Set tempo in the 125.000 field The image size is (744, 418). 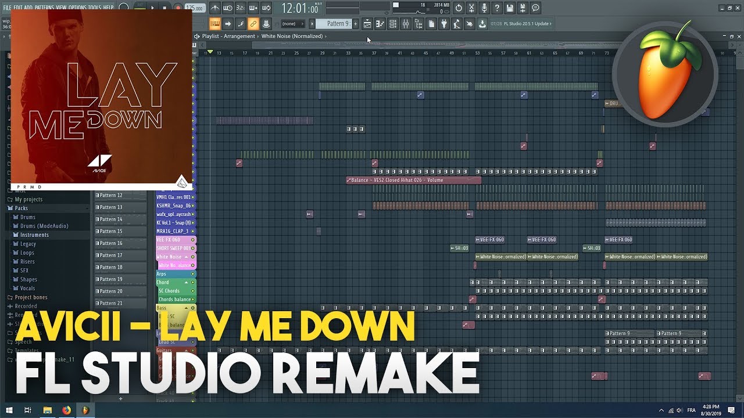pos(195,8)
